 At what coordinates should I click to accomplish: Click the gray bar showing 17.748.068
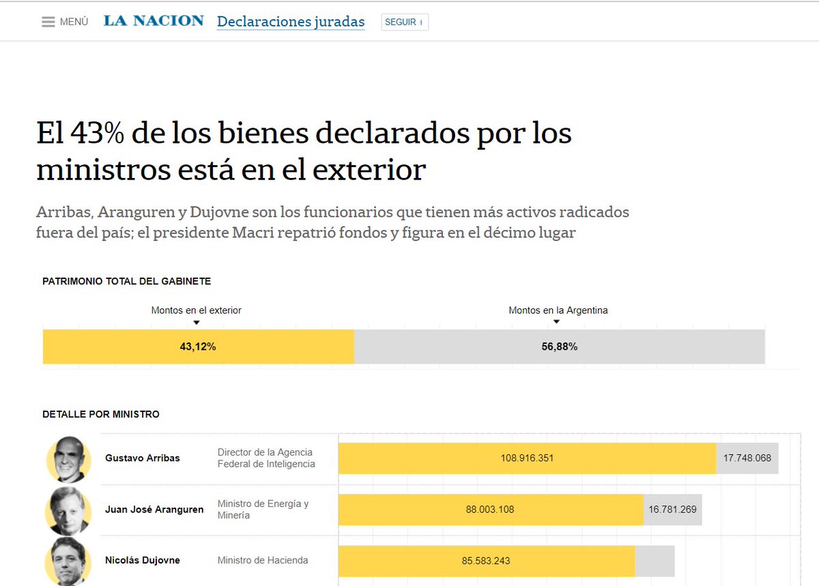pyautogui.click(x=747, y=458)
